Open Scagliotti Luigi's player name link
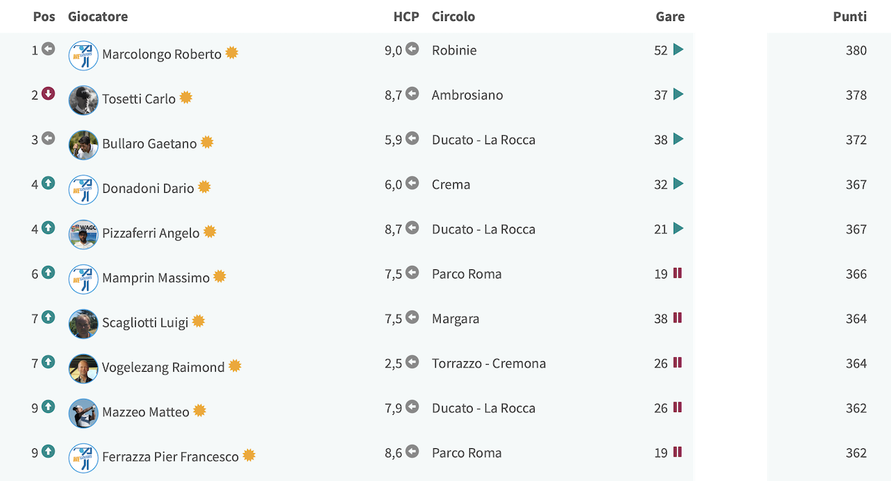This screenshot has height=481, width=891. [145, 322]
